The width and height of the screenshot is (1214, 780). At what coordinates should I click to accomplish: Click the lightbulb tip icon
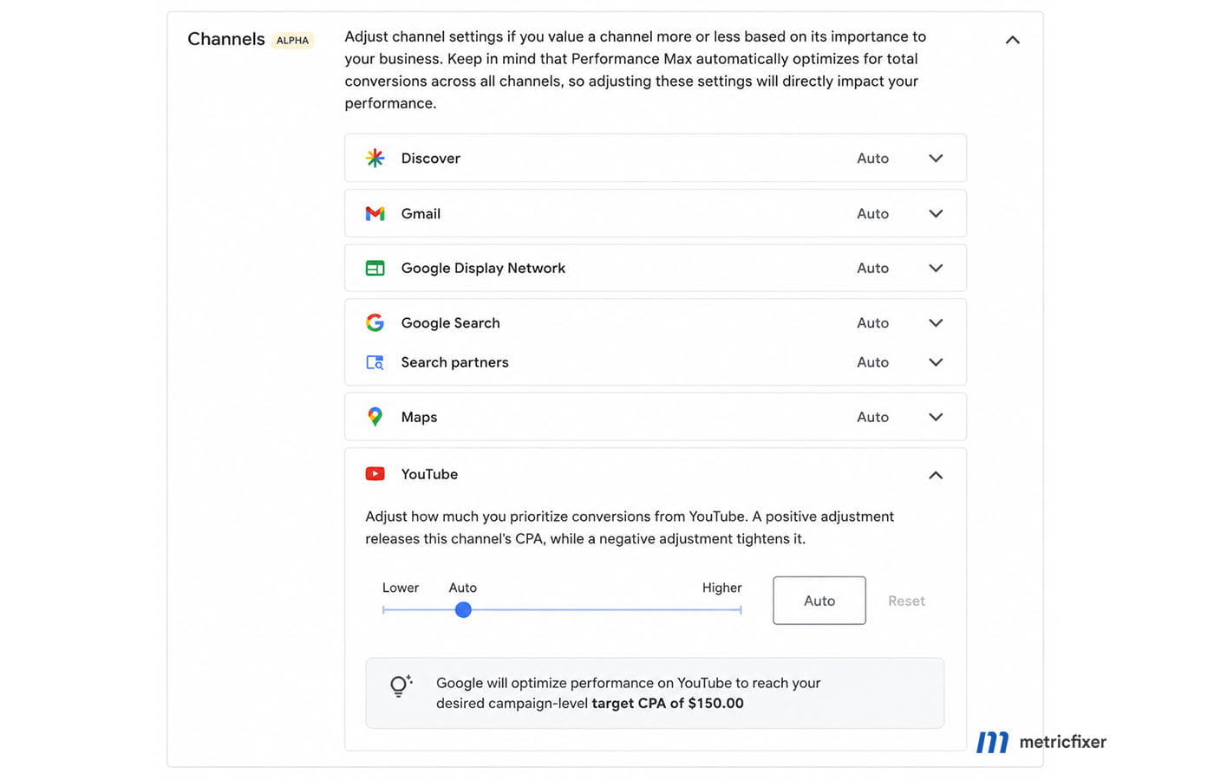(400, 686)
